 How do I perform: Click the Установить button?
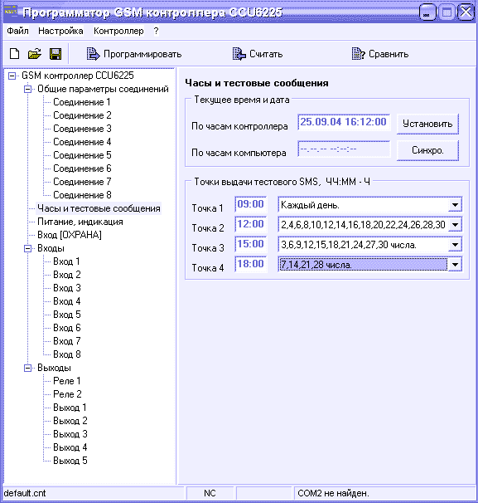427,124
